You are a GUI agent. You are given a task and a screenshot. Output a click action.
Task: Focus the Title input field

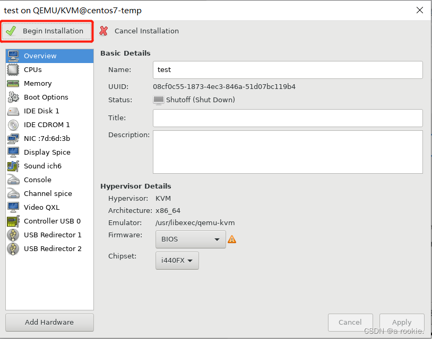pyautogui.click(x=288, y=118)
